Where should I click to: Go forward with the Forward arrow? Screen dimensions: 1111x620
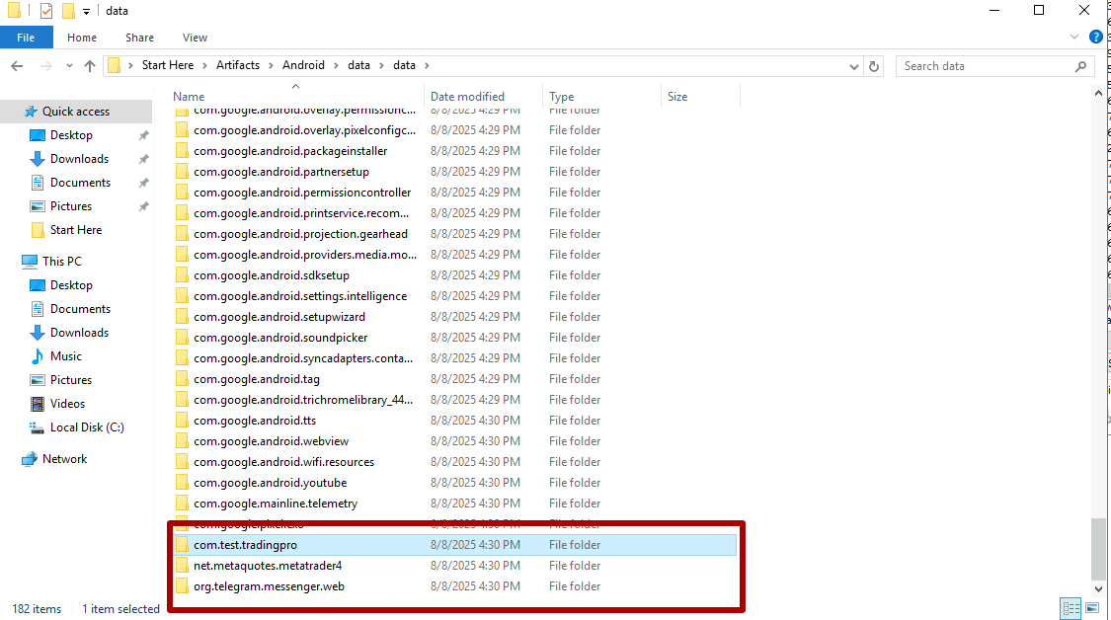[x=46, y=66]
